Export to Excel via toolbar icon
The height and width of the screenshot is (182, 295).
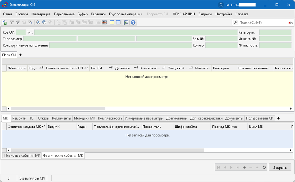pyautogui.click(x=4, y=22)
